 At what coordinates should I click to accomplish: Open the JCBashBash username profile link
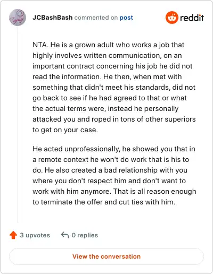point(53,18)
